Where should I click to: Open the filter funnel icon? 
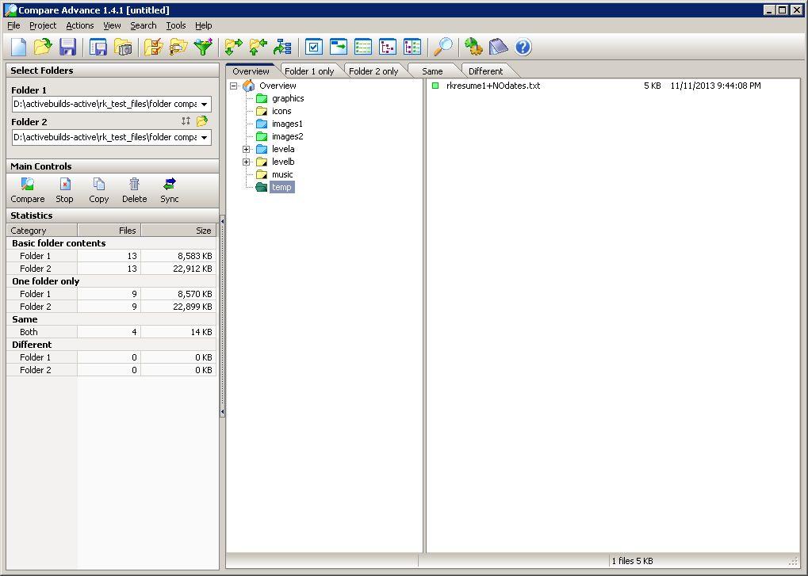click(x=204, y=47)
